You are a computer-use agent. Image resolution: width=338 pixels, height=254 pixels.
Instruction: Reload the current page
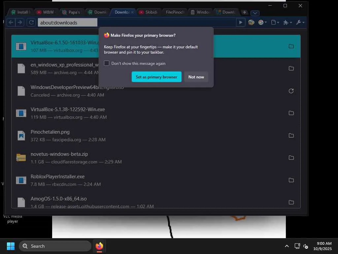click(31, 22)
